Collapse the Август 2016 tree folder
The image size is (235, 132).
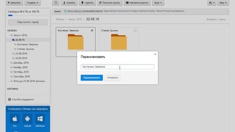coord(9,35)
